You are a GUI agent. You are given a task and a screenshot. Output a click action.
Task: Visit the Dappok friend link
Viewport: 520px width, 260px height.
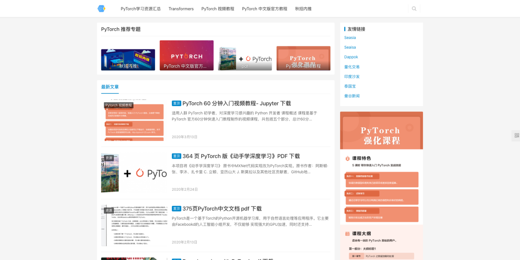tap(351, 57)
